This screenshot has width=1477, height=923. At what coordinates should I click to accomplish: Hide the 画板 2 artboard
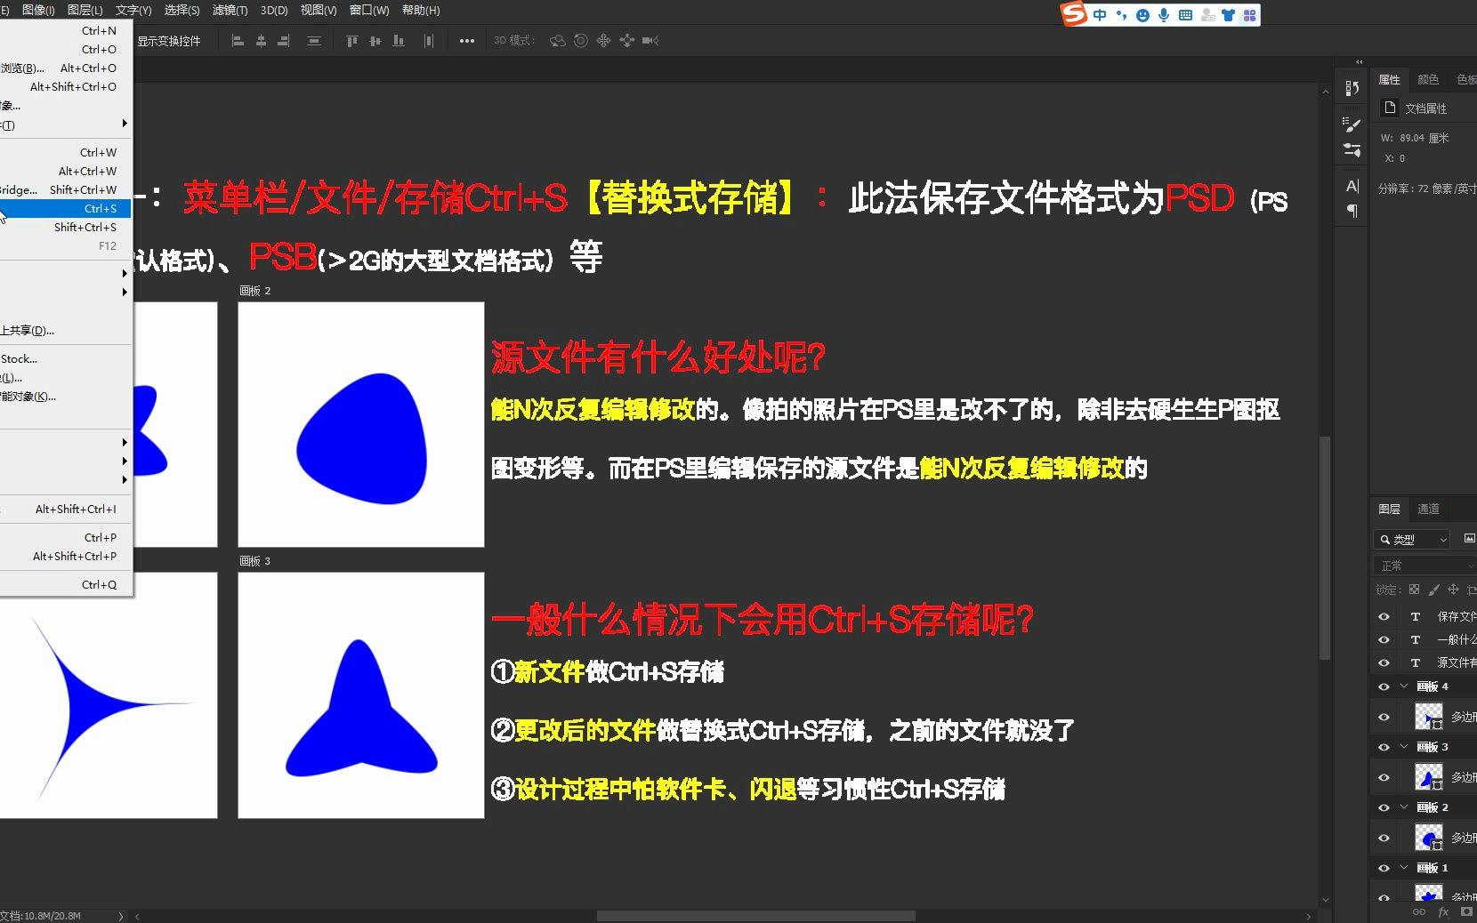pos(1384,807)
